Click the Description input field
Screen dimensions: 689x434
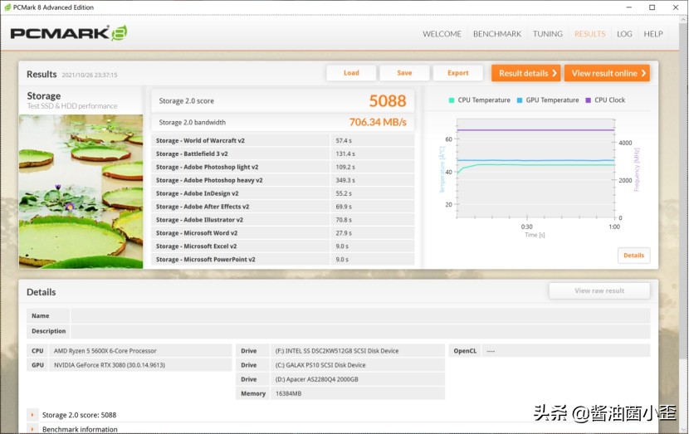[x=360, y=331]
